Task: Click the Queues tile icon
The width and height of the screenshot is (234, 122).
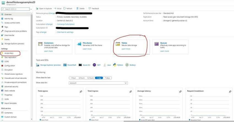Action: (x=157, y=44)
